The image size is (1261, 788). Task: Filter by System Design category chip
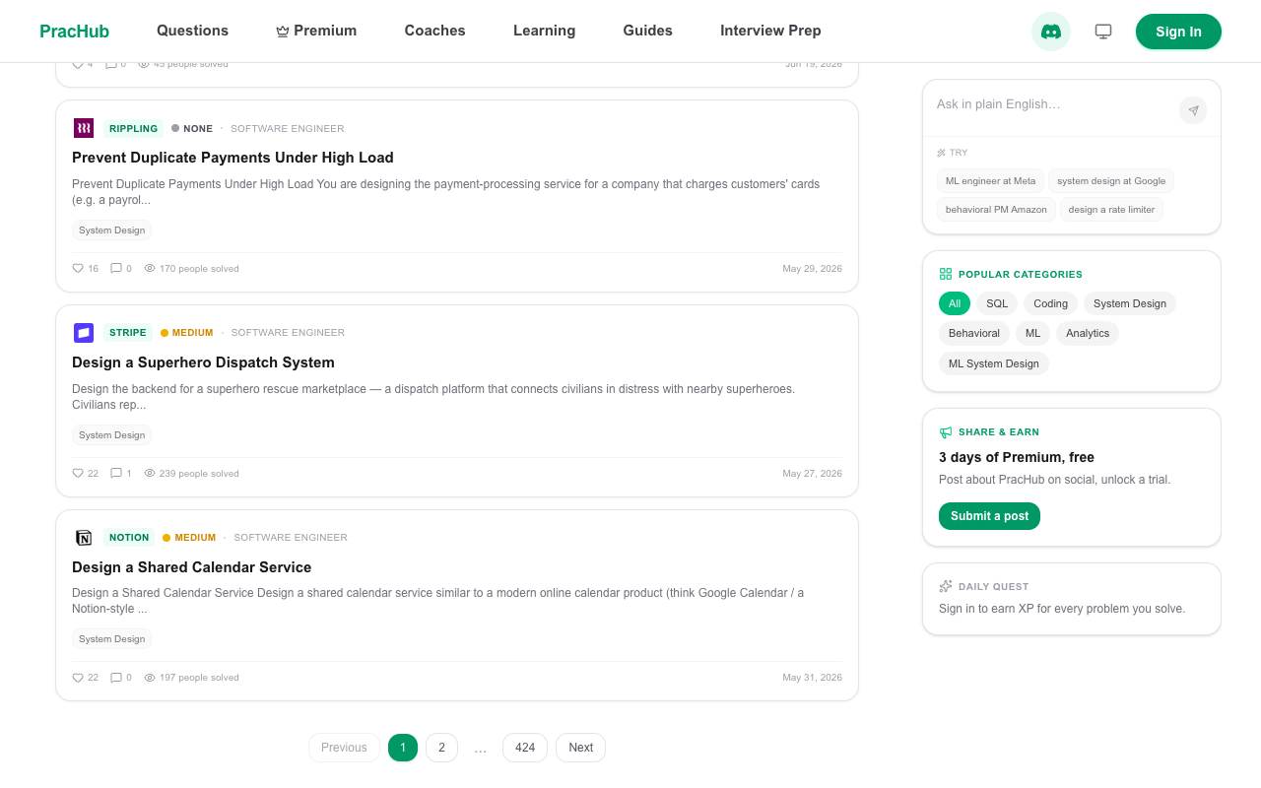1130,303
